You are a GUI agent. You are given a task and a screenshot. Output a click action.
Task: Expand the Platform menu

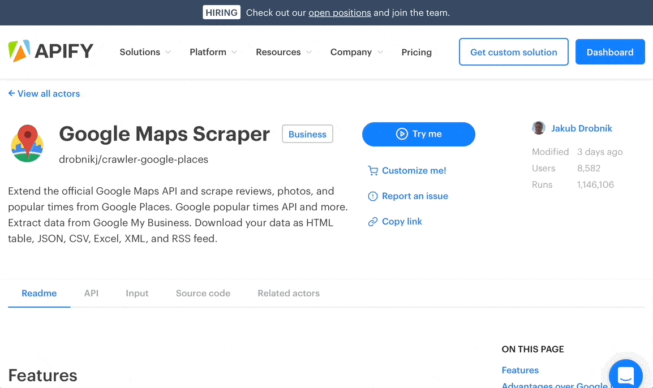[x=213, y=52]
